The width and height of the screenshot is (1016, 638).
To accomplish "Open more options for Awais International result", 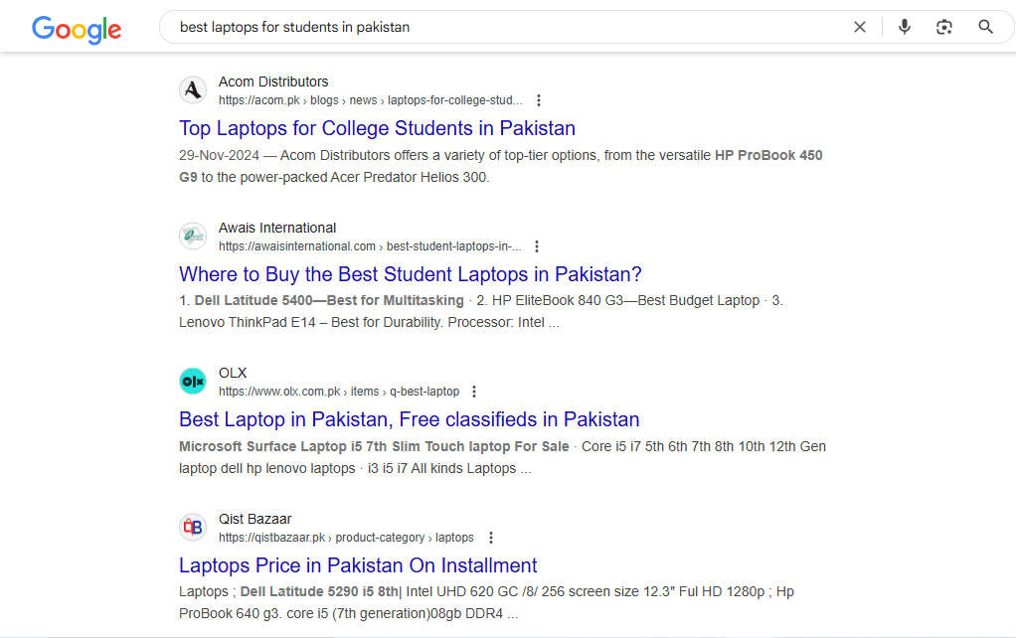I will tap(537, 246).
